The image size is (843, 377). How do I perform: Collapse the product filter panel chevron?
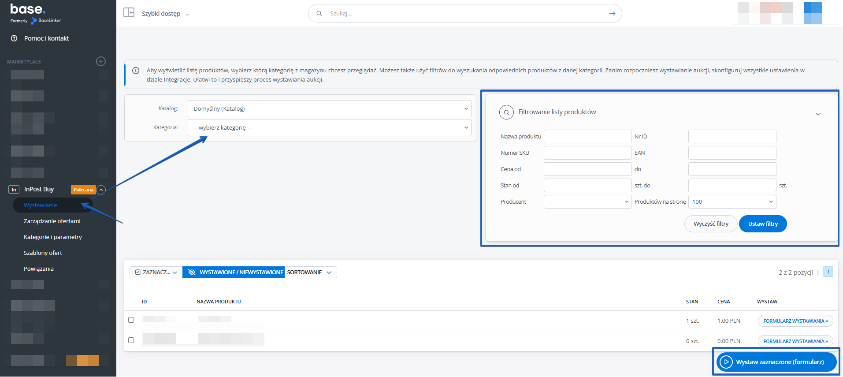point(818,114)
